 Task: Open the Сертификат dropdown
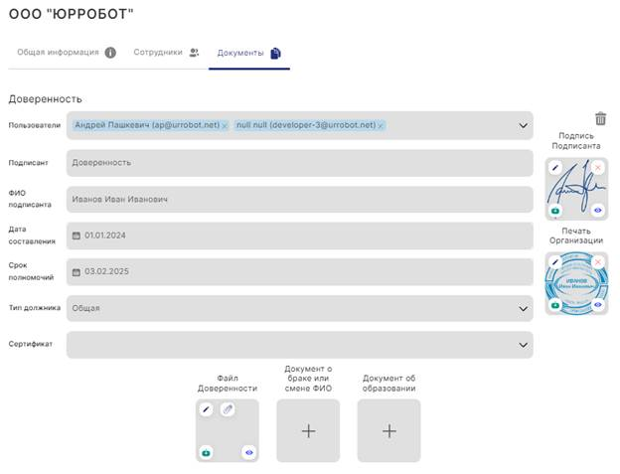click(524, 345)
